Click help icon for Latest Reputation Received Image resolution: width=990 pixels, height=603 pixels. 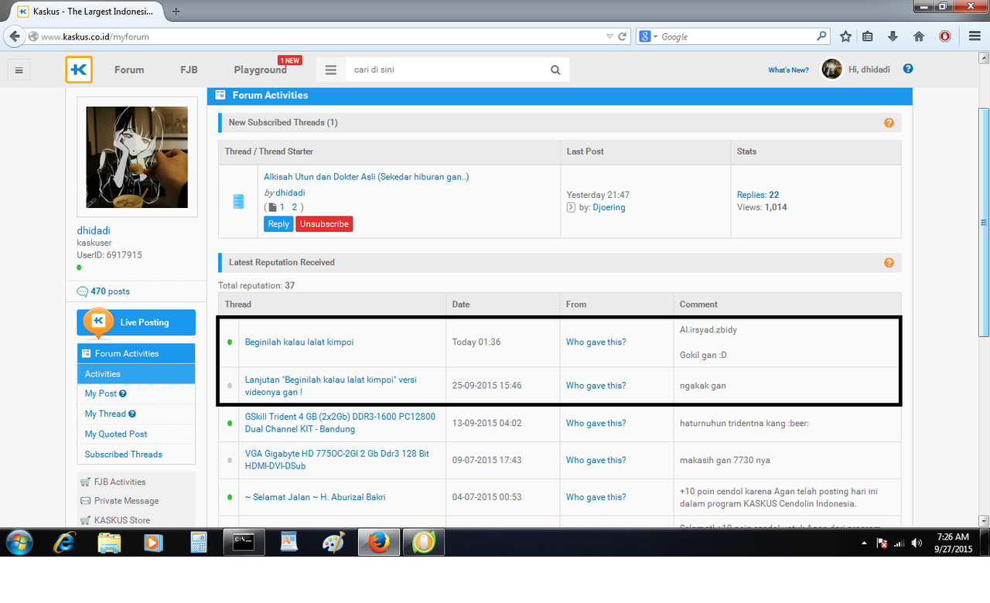[x=889, y=263]
